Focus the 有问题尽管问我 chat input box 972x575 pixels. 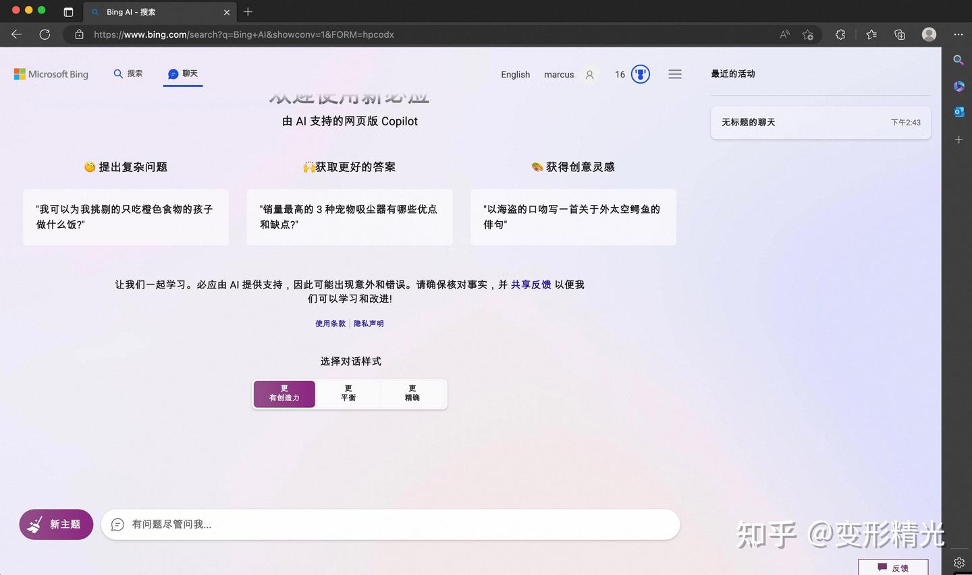coord(390,524)
